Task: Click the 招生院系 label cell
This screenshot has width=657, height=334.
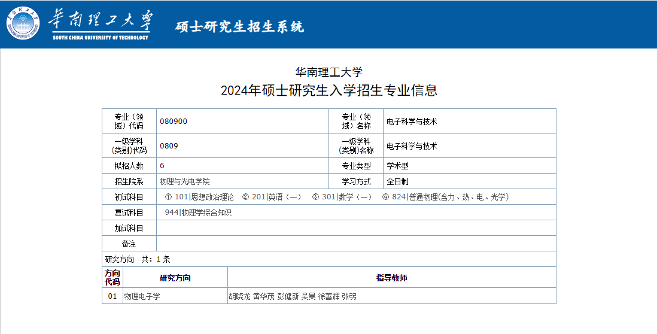Action: (129, 181)
